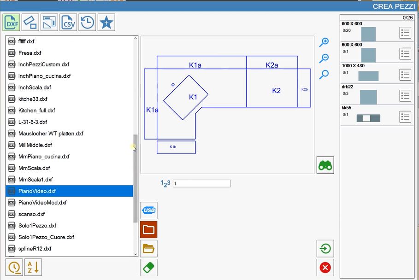Click the green eraser button
This screenshot has width=419, height=280.
[x=148, y=268]
